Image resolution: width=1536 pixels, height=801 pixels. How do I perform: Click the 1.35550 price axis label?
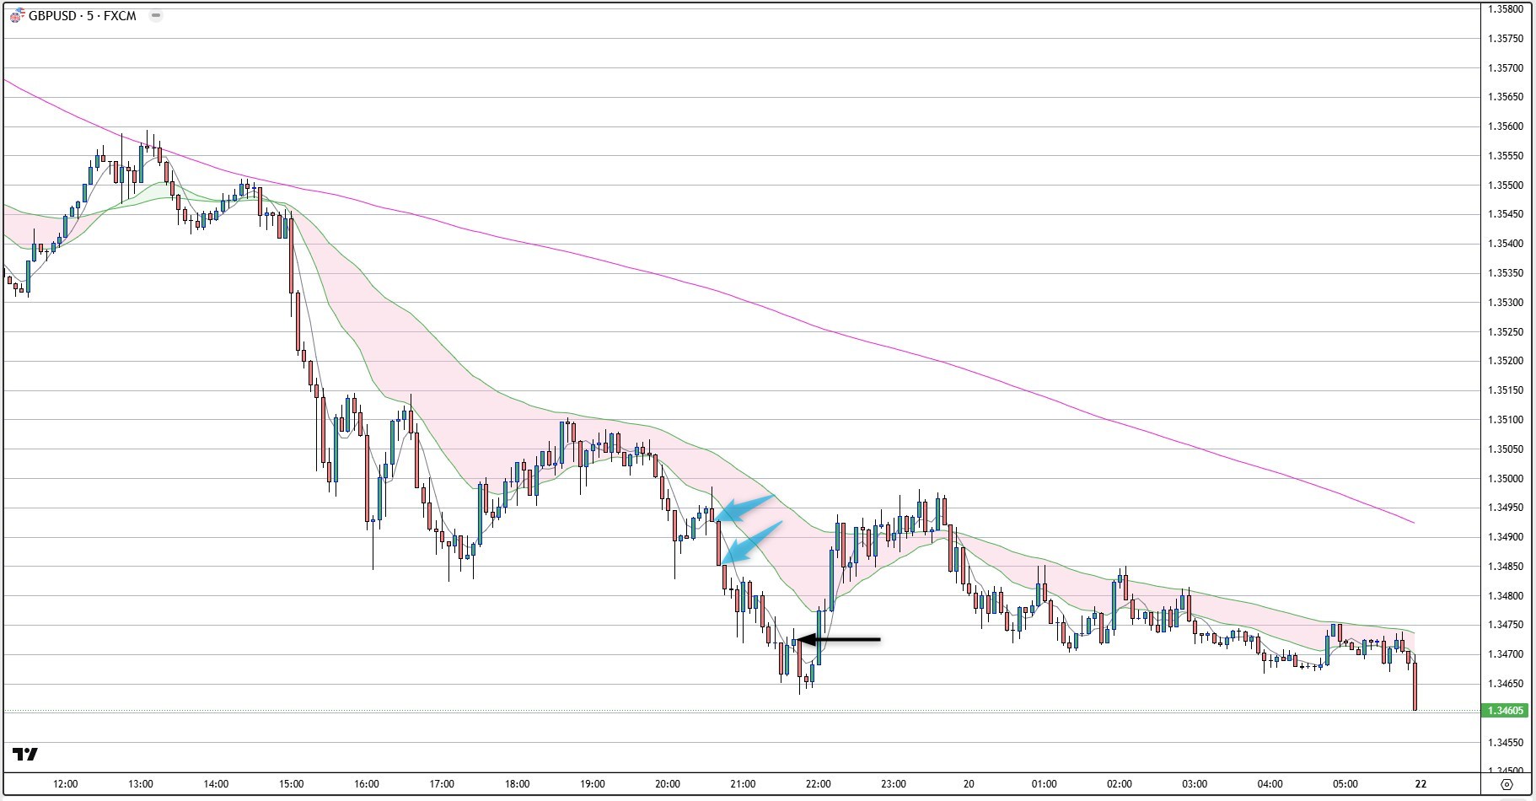[1505, 156]
